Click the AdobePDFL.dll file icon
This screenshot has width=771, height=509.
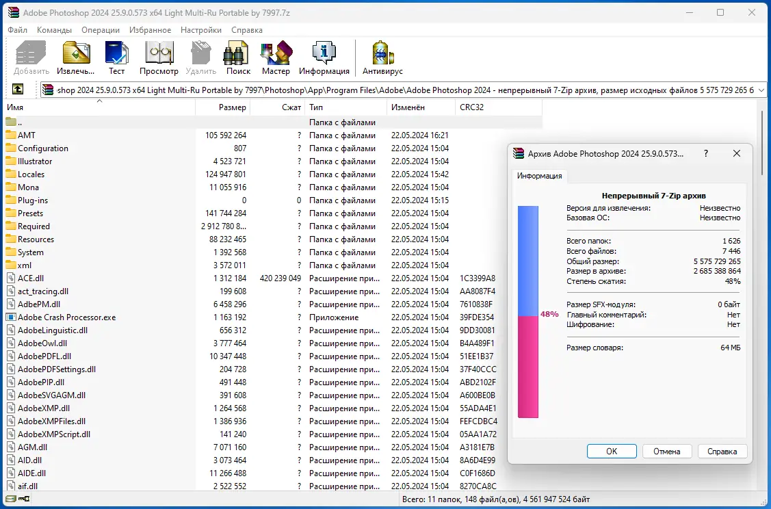point(11,356)
